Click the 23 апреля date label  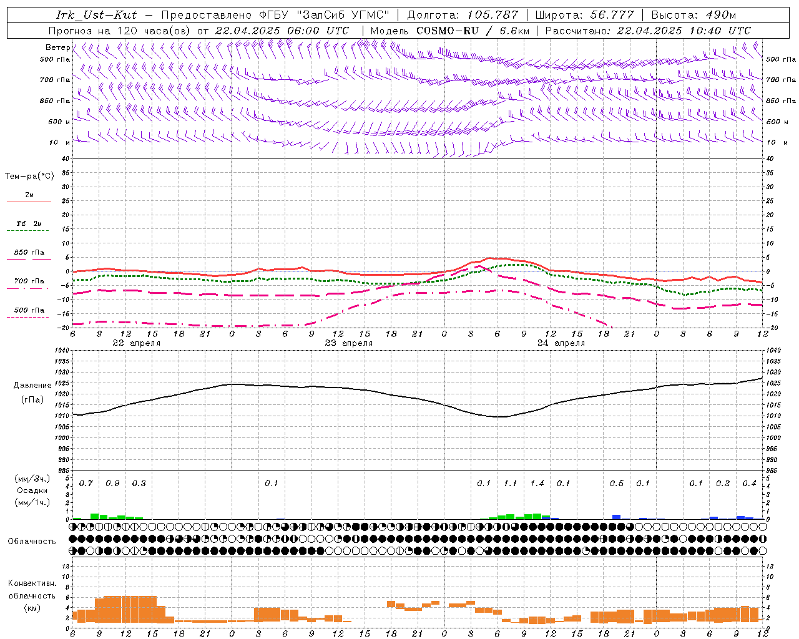[x=348, y=343]
